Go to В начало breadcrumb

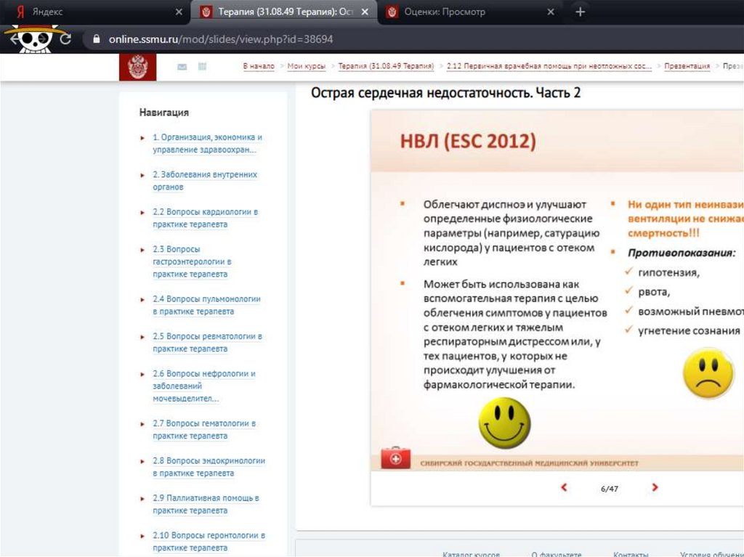[259, 66]
